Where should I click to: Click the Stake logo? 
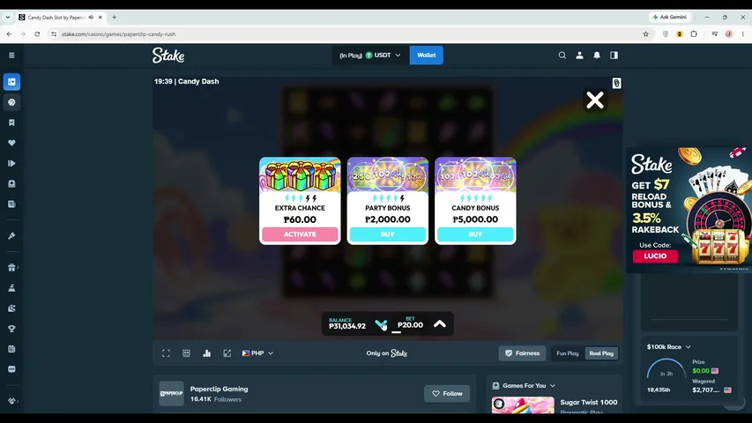tap(168, 56)
